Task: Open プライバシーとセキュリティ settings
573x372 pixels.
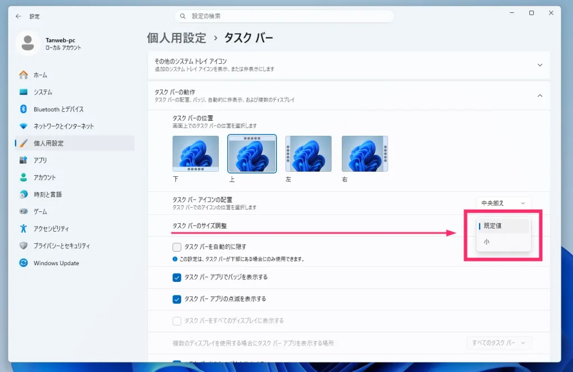Action: click(74, 246)
